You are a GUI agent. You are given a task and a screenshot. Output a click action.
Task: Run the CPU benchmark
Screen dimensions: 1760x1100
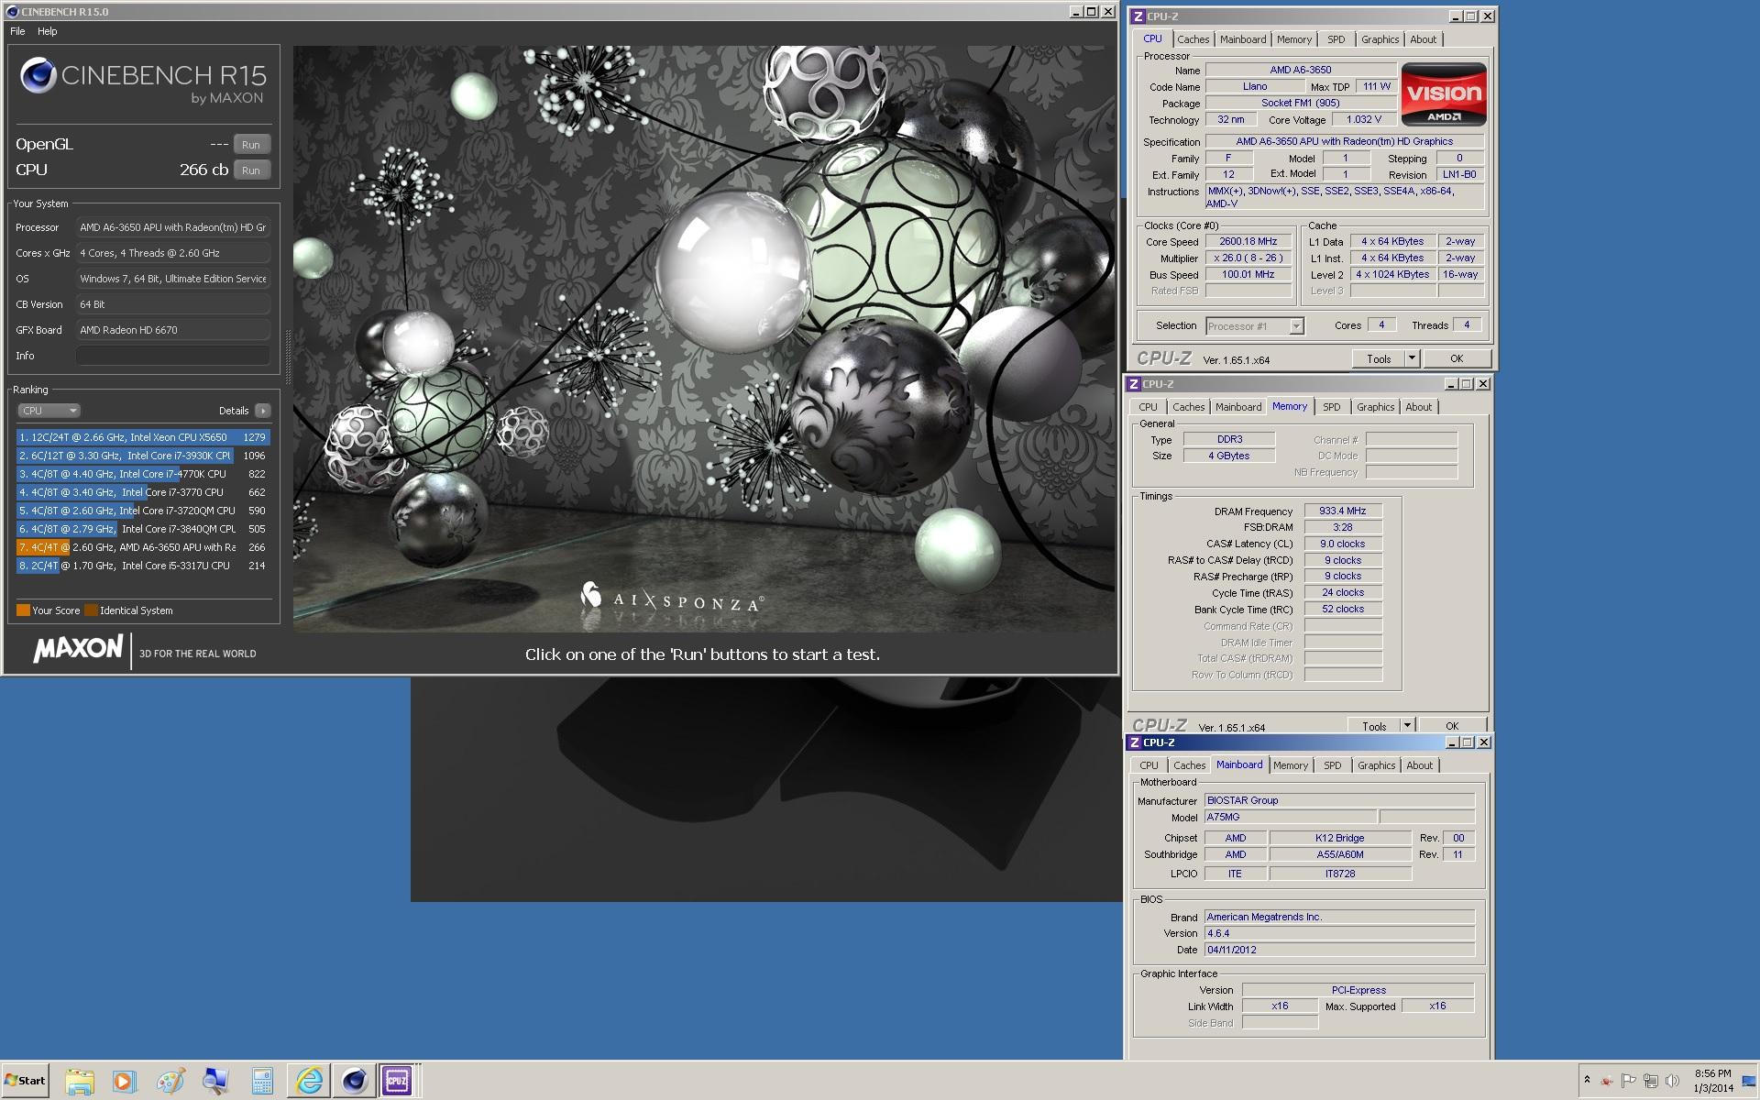(251, 170)
